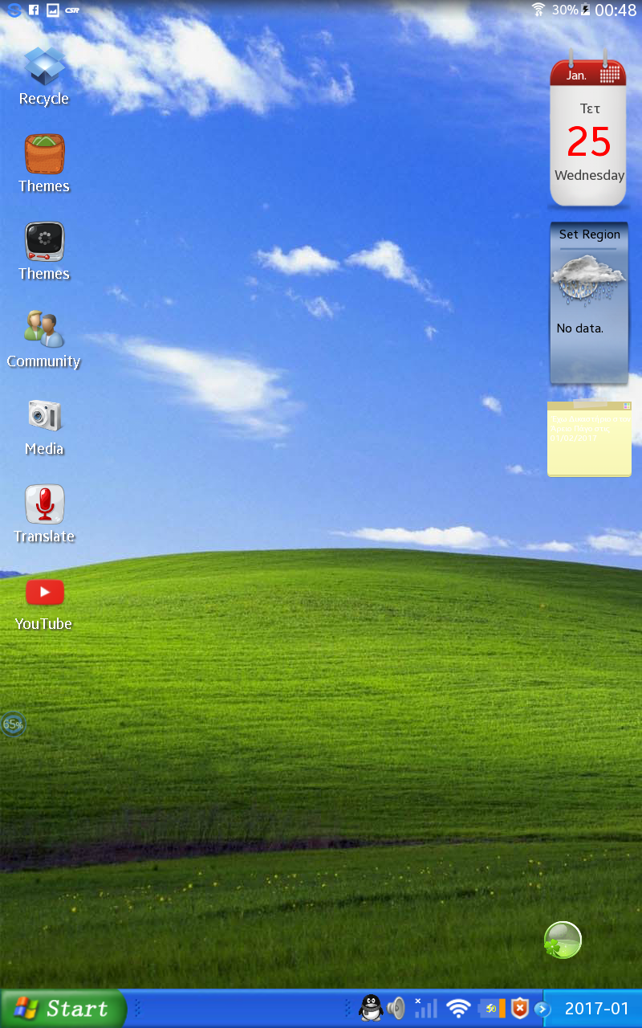Change sticky note color via grid icon

click(x=627, y=406)
